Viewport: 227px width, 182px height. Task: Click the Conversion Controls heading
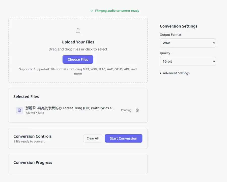[33, 136]
